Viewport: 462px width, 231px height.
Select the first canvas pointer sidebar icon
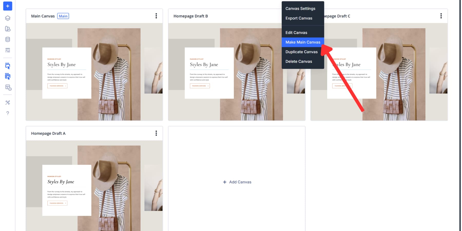(8, 66)
